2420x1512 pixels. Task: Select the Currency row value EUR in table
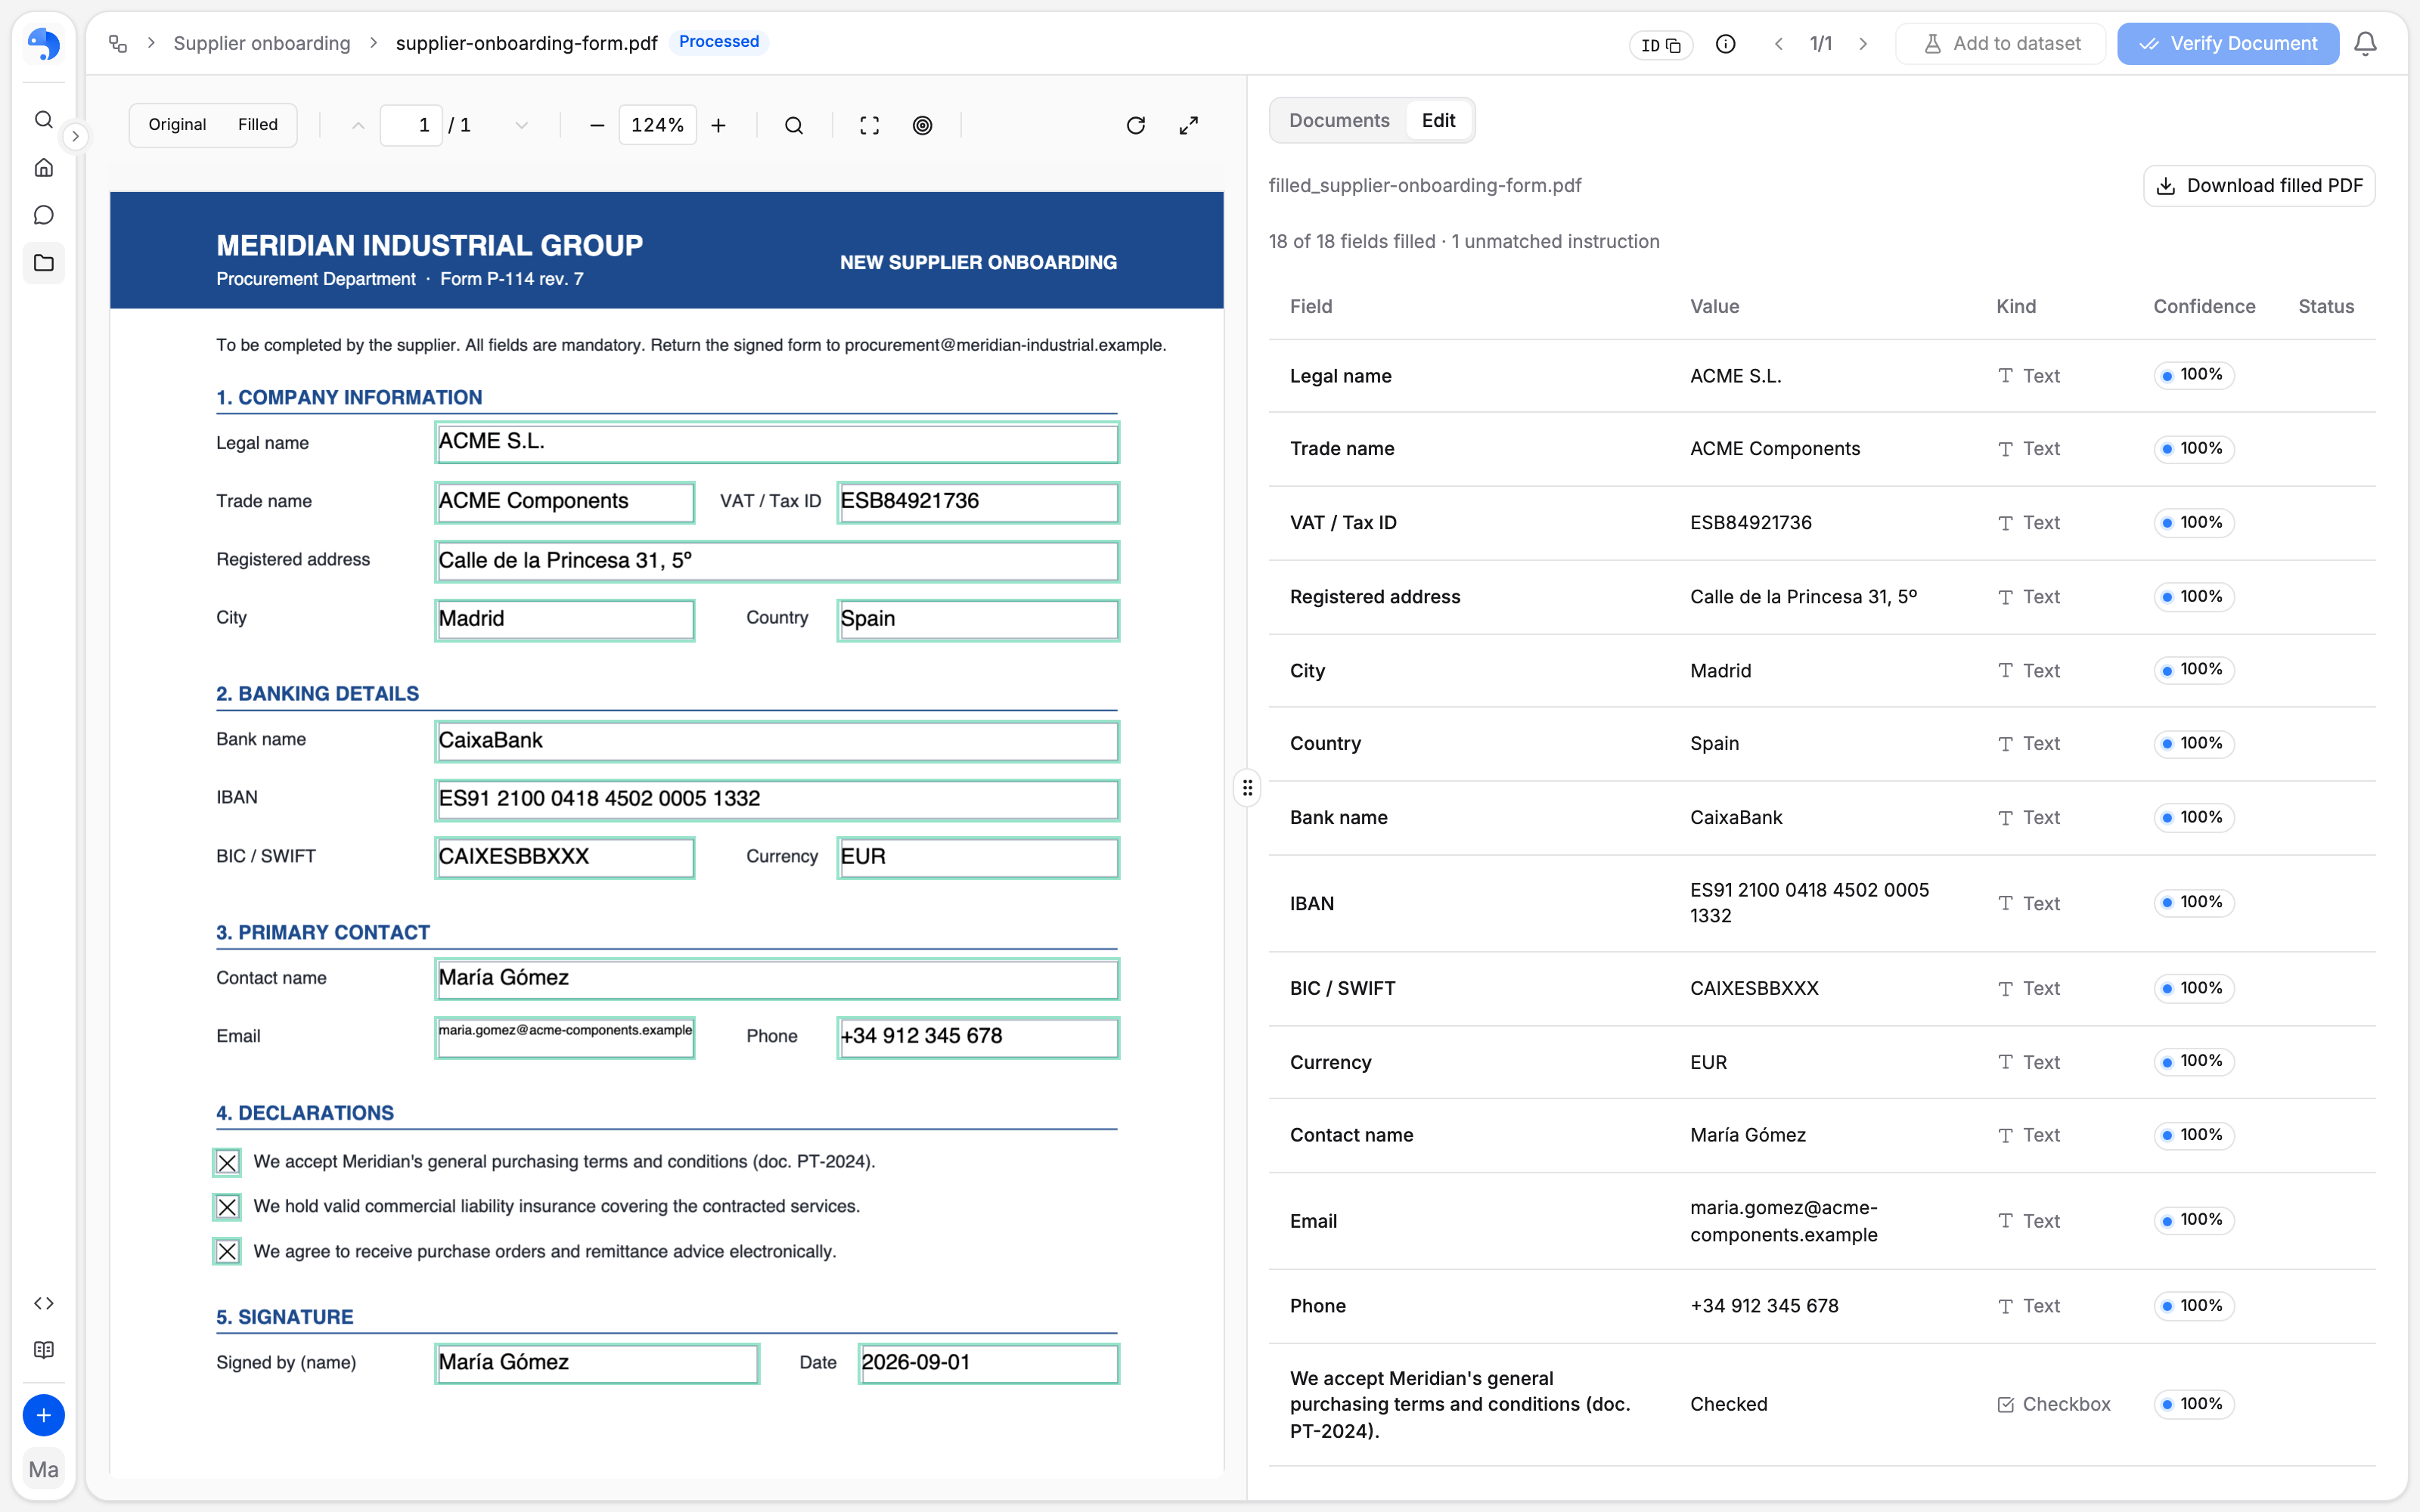1708,1062
